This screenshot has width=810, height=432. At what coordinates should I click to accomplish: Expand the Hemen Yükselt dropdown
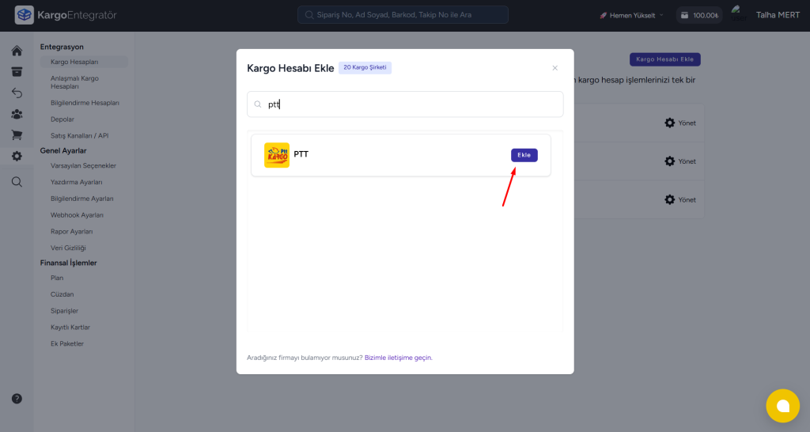[630, 15]
